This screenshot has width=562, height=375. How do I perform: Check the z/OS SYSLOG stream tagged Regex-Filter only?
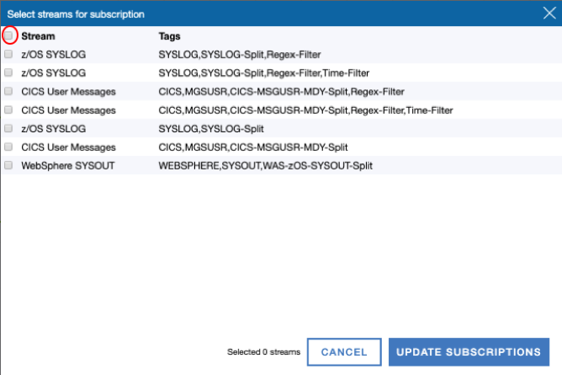[8, 55]
